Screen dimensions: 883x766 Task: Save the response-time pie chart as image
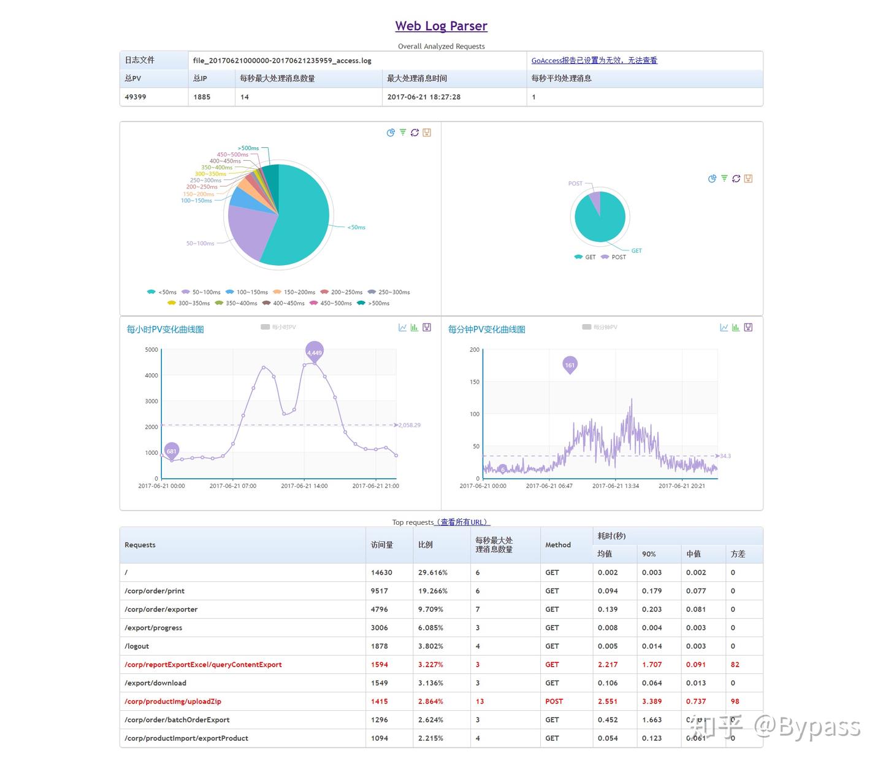click(427, 132)
